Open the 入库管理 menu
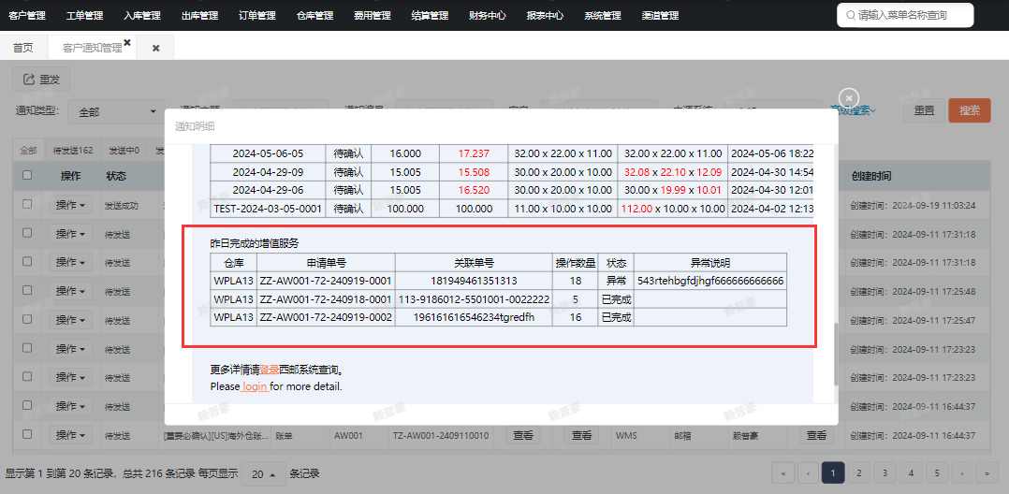This screenshot has height=494, width=1009. click(x=142, y=15)
